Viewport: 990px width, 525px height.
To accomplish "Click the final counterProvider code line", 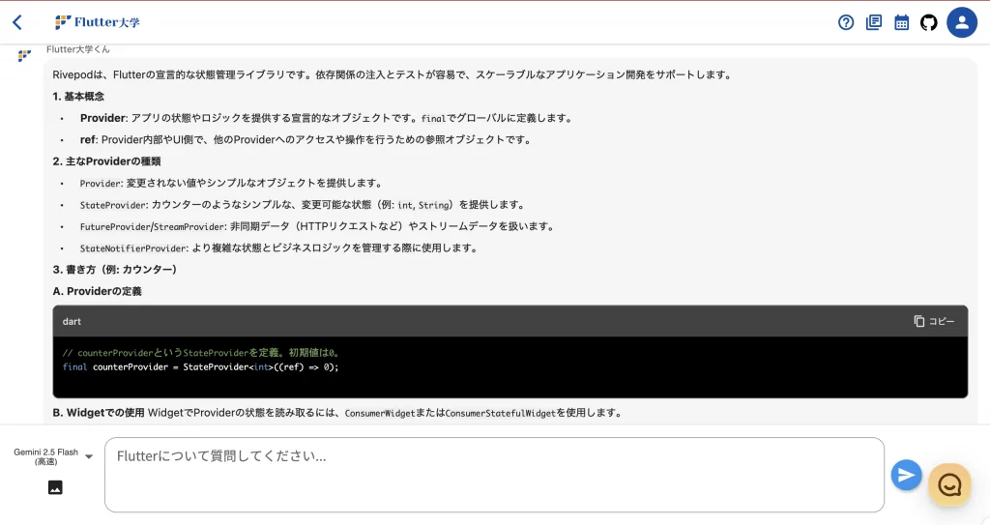I will (x=200, y=366).
